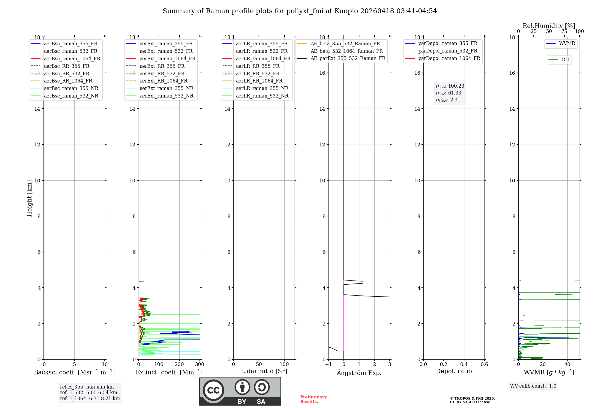The height and width of the screenshot is (408, 600).
Task: Click the Ångström Exp. x-axis label
Action: 359,373
